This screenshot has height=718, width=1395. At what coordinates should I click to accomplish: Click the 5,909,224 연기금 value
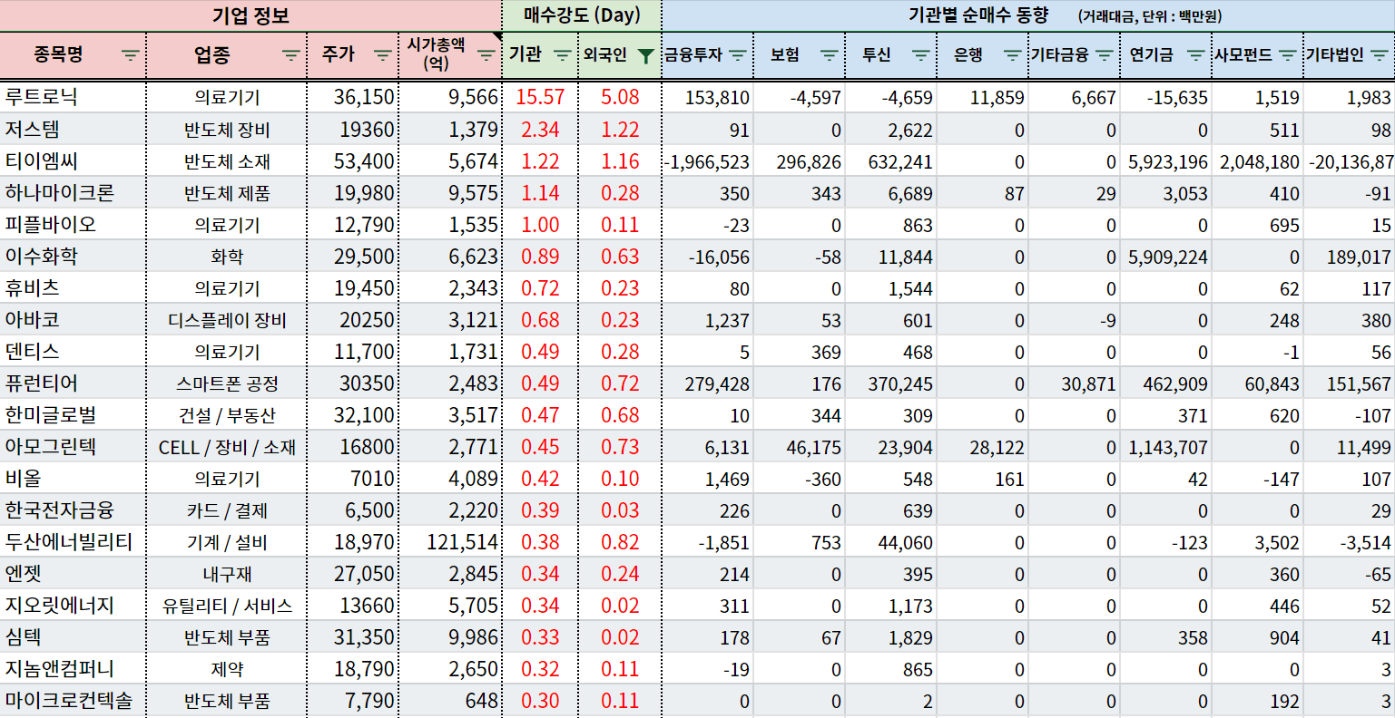point(1168,257)
